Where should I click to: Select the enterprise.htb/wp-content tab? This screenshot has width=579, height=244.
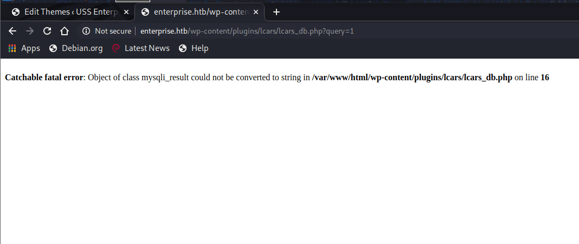(200, 12)
